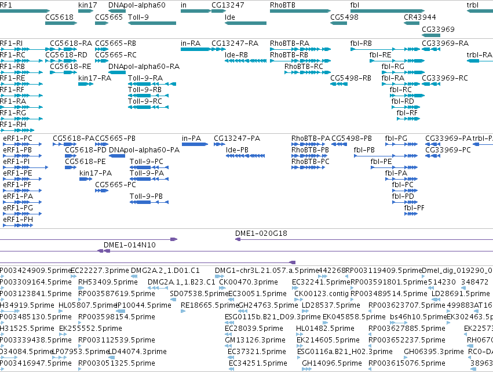Image resolution: width=493 pixels, height=372 pixels.
Task: Select the CG13247-PA protein feature
Action: click(x=220, y=144)
